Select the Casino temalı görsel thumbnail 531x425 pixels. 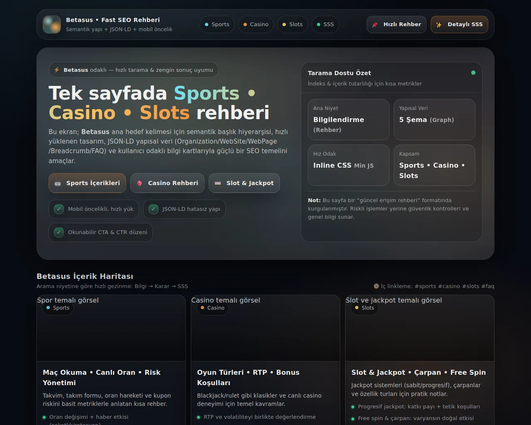click(x=265, y=328)
